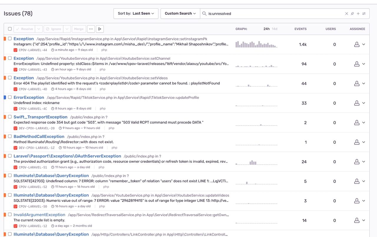Check the Swift_TransportException issue
377x237 pixels.
point(10,117)
